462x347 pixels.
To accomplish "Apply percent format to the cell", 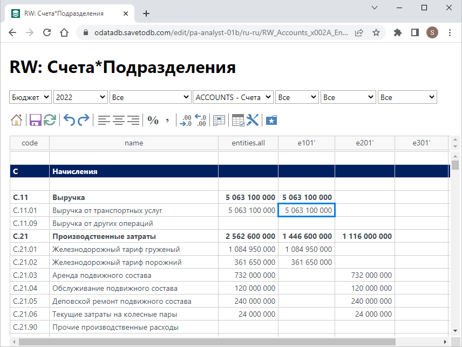I will coord(153,120).
